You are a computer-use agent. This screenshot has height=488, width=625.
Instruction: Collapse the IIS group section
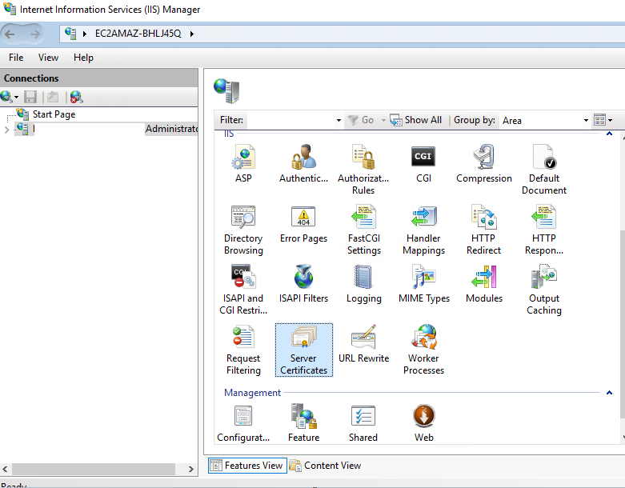pyautogui.click(x=609, y=134)
